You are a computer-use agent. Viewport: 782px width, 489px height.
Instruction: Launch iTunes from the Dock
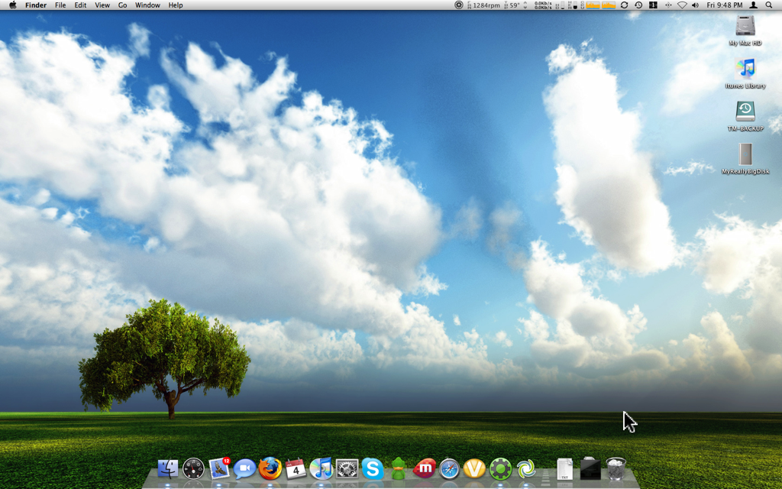click(x=322, y=469)
